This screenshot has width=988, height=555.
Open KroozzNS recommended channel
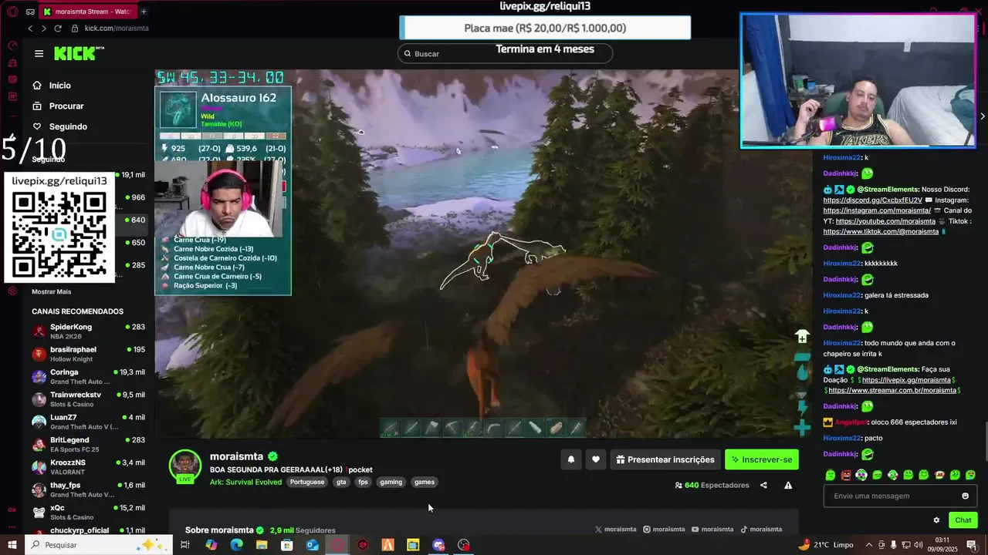pyautogui.click(x=88, y=467)
